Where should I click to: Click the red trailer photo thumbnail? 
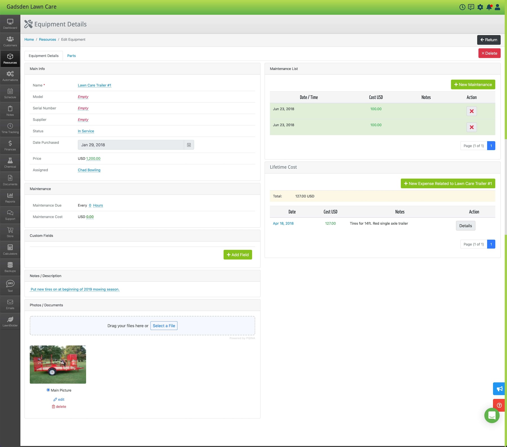58,365
